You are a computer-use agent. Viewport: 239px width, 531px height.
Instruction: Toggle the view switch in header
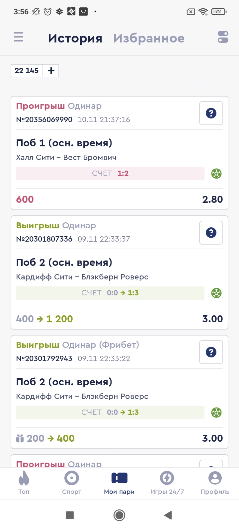coord(223,37)
